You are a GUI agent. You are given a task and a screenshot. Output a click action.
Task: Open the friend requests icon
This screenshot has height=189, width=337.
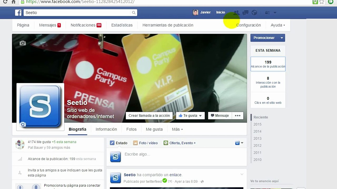[236, 13]
